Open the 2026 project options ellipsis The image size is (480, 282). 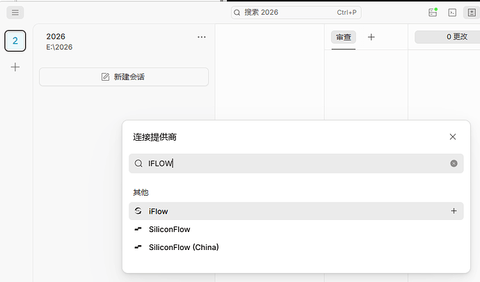[x=202, y=37]
